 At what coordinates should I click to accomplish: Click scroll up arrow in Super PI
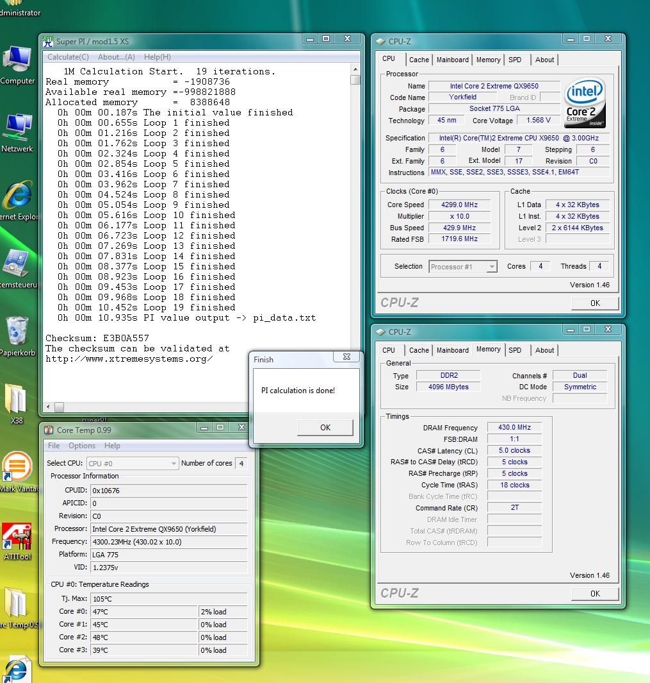click(355, 69)
